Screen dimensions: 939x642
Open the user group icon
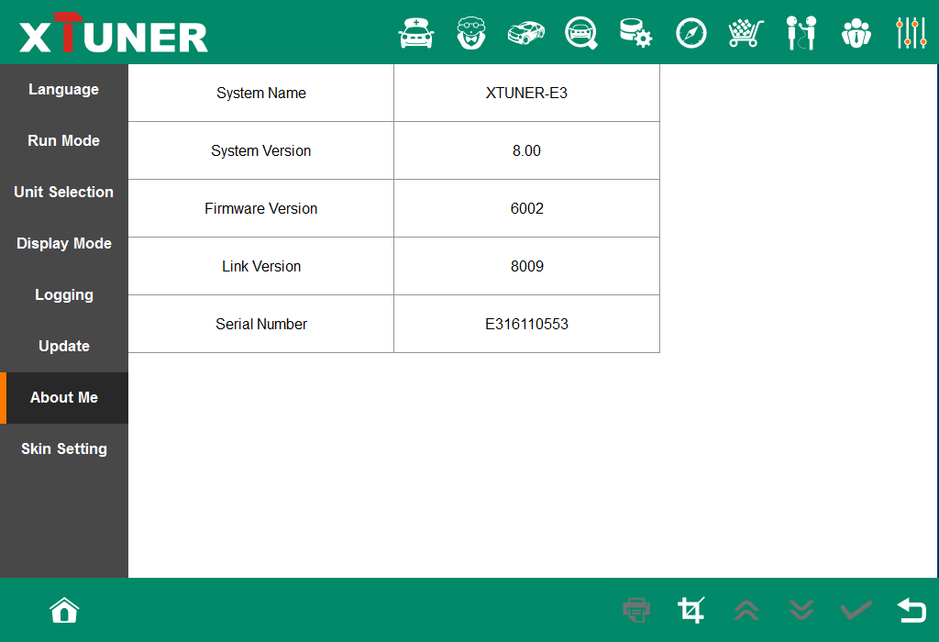point(856,33)
